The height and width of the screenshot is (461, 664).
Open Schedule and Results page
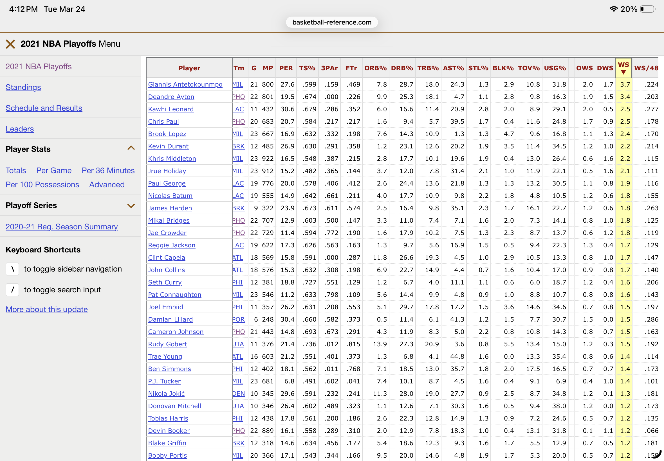tap(44, 108)
